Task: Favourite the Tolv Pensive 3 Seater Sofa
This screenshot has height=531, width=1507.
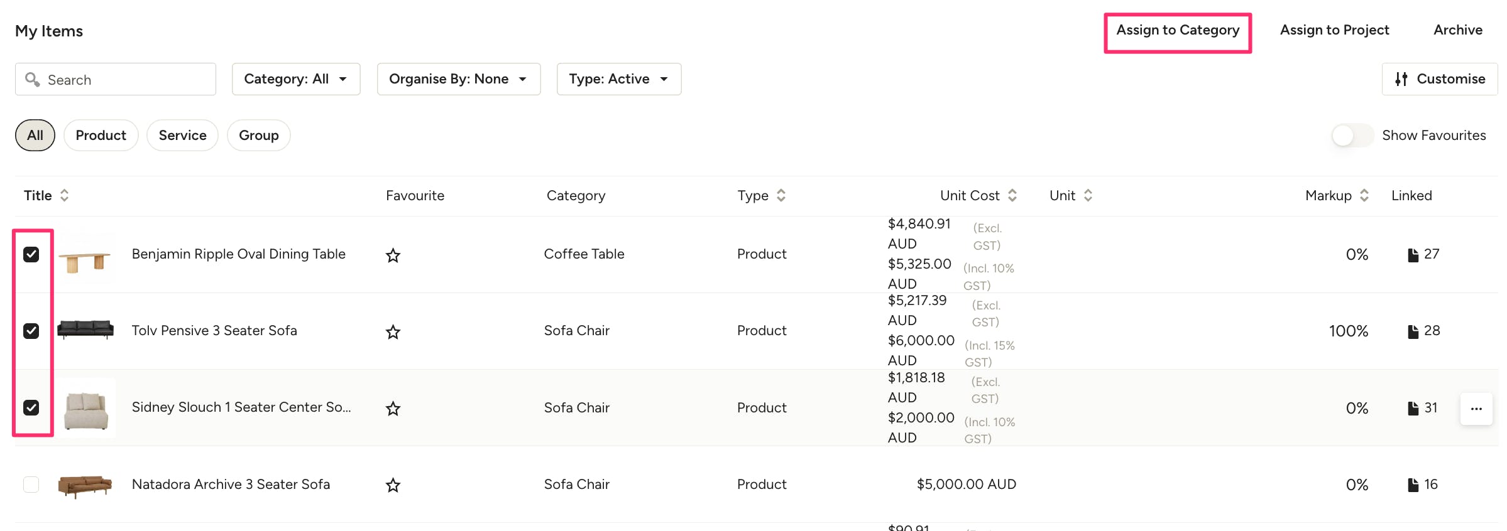Action: (x=393, y=332)
